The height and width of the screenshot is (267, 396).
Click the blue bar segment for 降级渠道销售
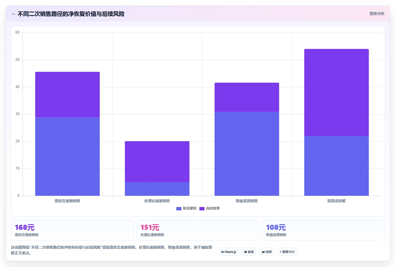click(x=247, y=154)
